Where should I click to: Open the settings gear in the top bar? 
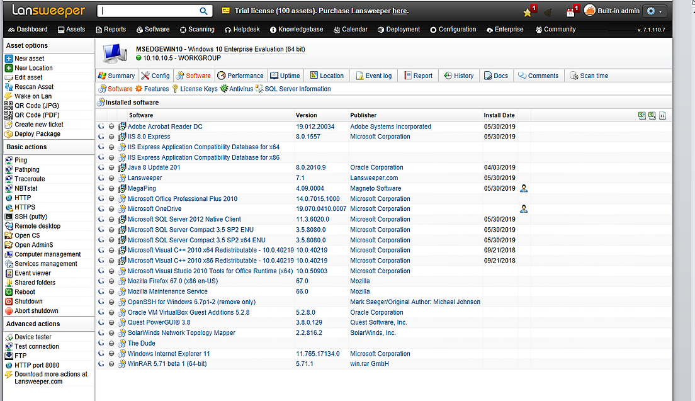(x=651, y=11)
